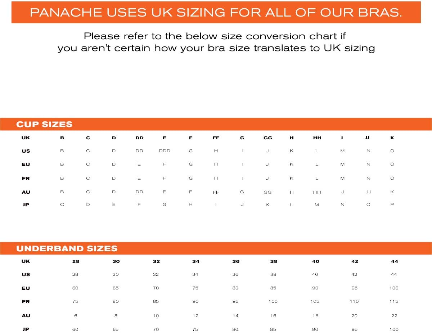Image resolution: width=432 pixels, height=333 pixels.
Task: Click the UK underband column header 36
Action: point(235,261)
